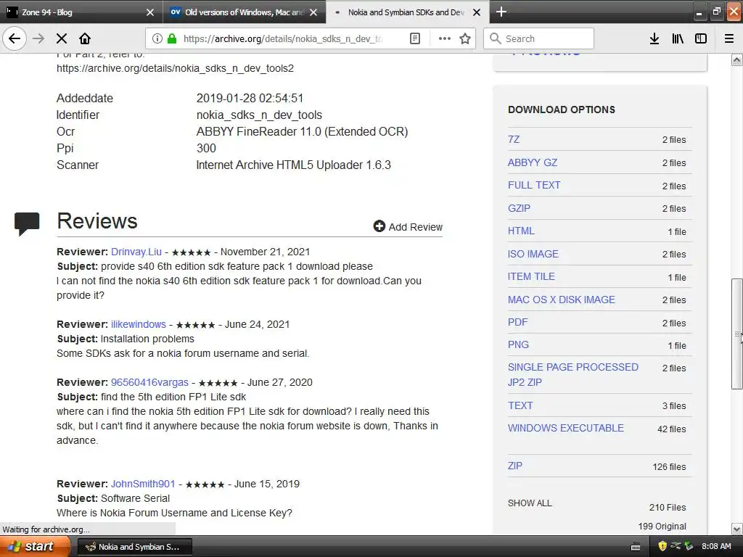743x557 pixels.
Task: Expand SINGLE PAGE PROCESSED JP2 ZIP option
Action: pos(573,375)
